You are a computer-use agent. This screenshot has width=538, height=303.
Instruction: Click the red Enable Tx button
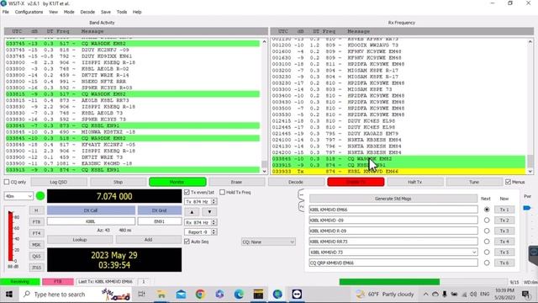click(356, 182)
